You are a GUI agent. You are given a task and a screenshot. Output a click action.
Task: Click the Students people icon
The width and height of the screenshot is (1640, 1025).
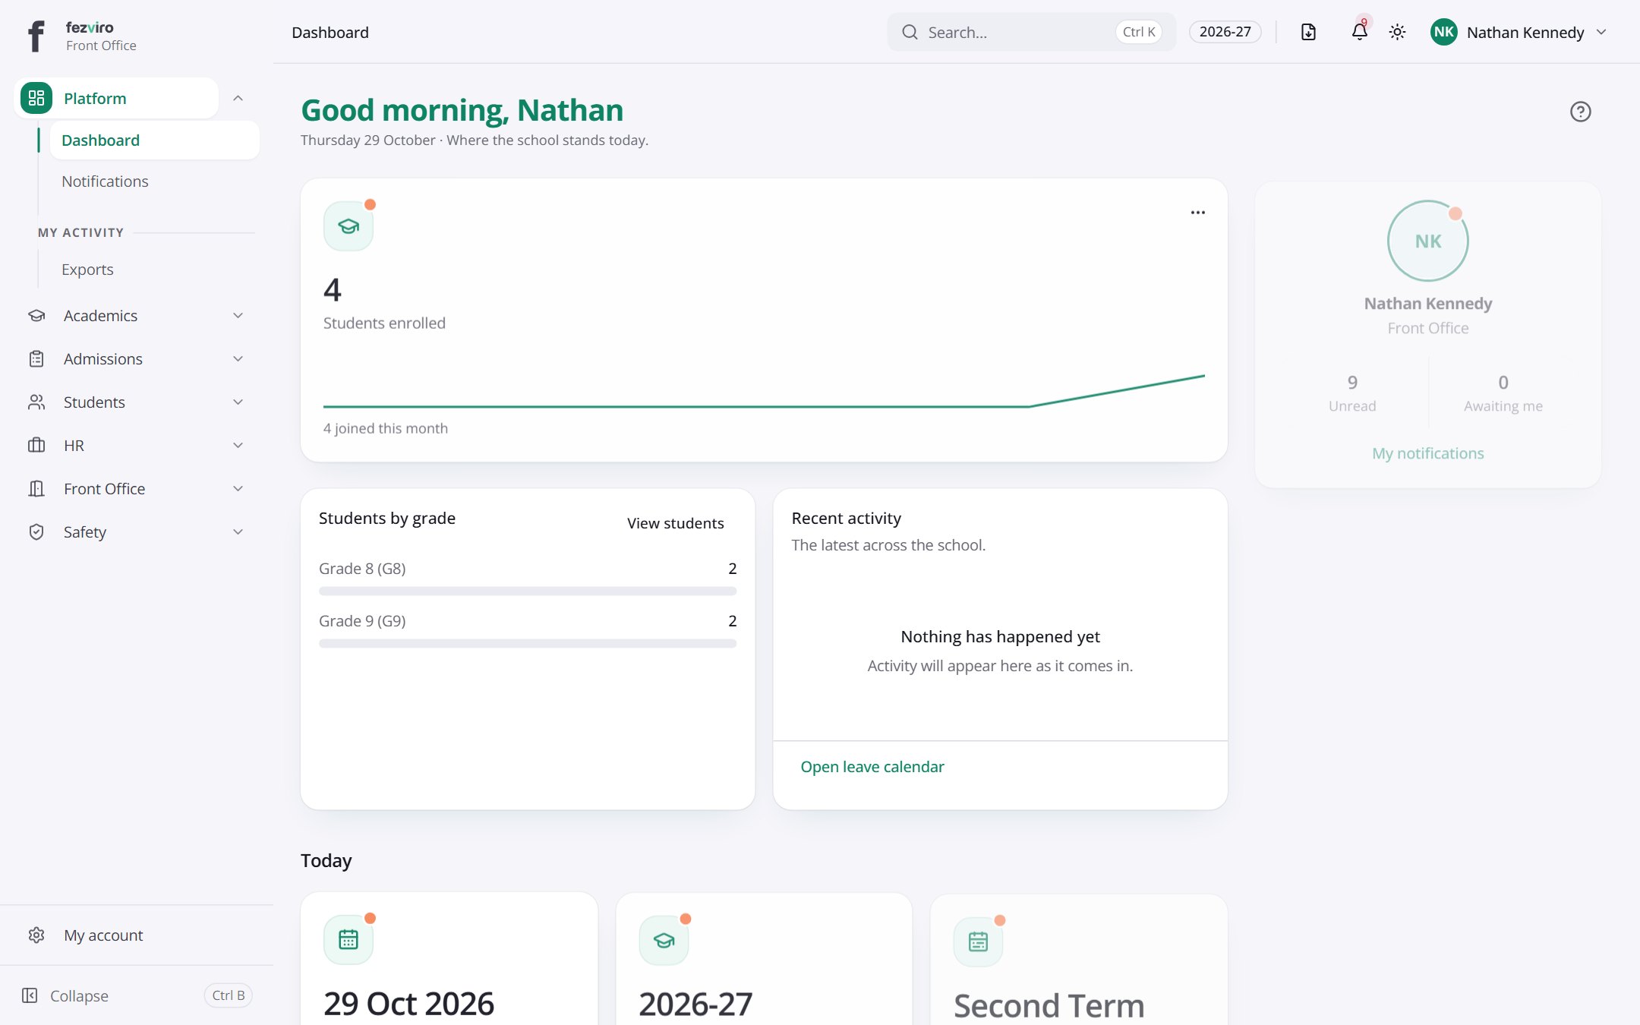click(36, 402)
